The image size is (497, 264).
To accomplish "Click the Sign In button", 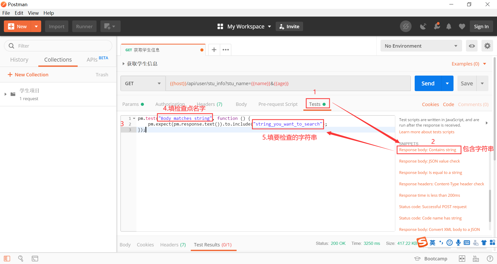I will click(481, 26).
